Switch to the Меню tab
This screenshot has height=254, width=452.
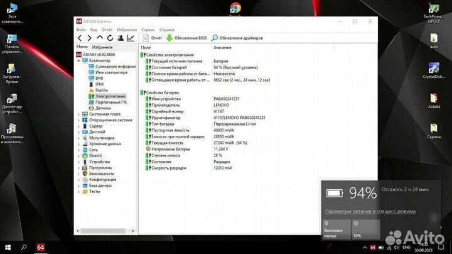[x=82, y=47]
